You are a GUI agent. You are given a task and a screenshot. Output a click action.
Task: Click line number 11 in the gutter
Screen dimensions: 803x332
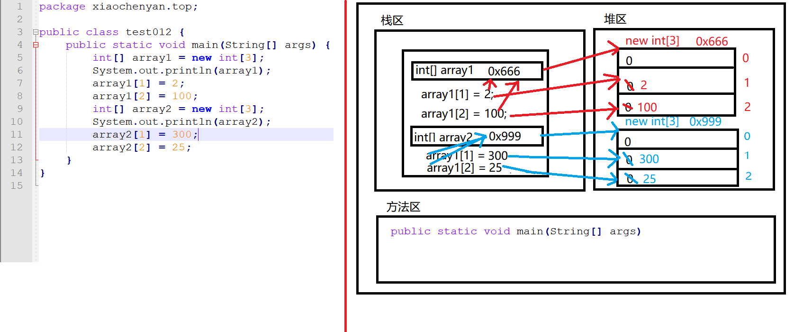[17, 134]
